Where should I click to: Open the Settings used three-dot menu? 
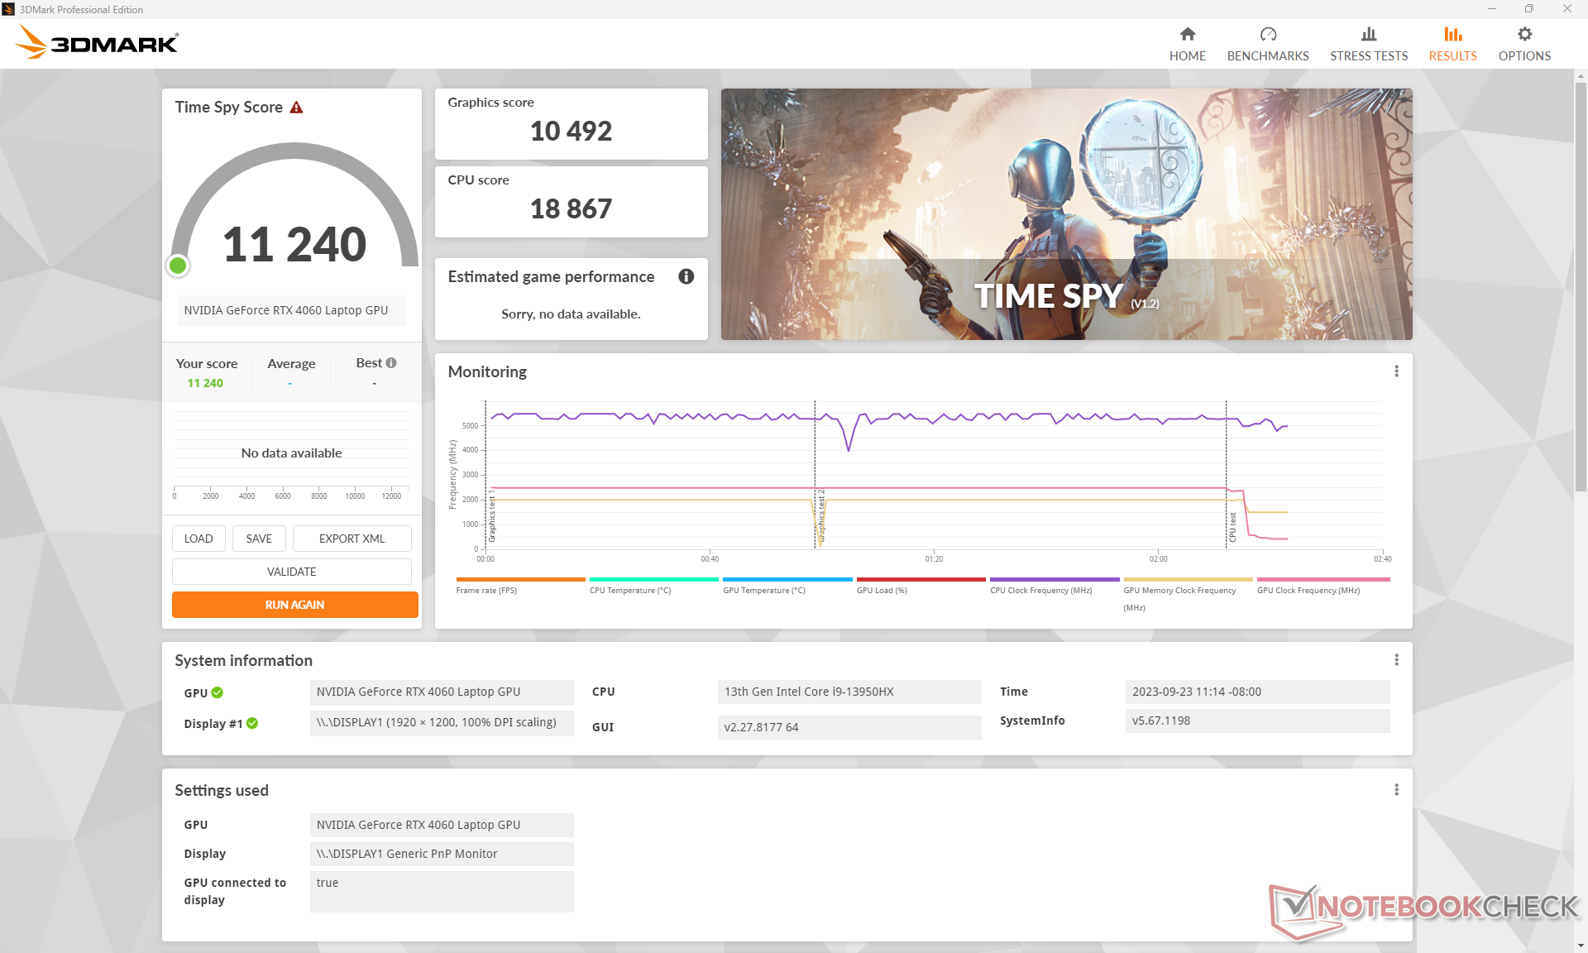click(1396, 790)
